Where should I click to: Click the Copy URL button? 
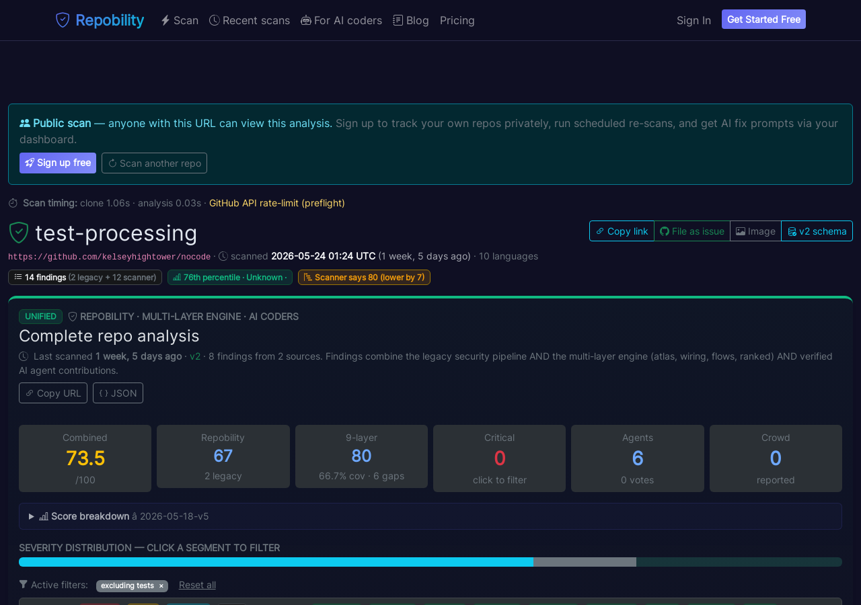click(x=53, y=393)
